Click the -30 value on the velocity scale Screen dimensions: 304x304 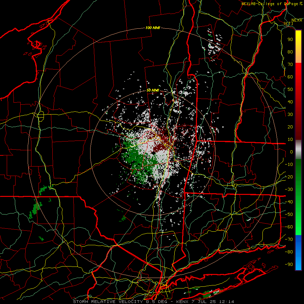(289, 189)
